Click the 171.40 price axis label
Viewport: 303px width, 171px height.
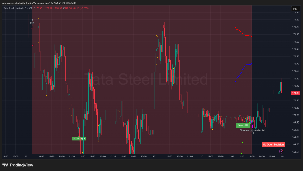[x=295, y=12]
